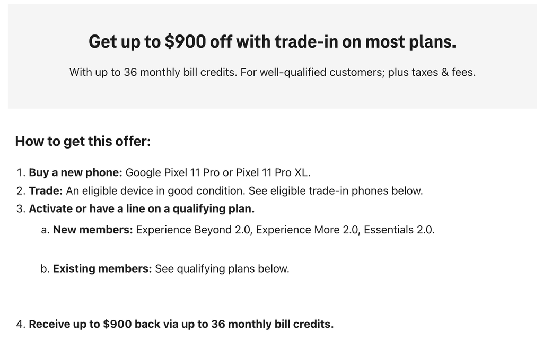The height and width of the screenshot is (340, 543).
Task: Click Experience Beyond 2.0 plan name
Action: (194, 230)
